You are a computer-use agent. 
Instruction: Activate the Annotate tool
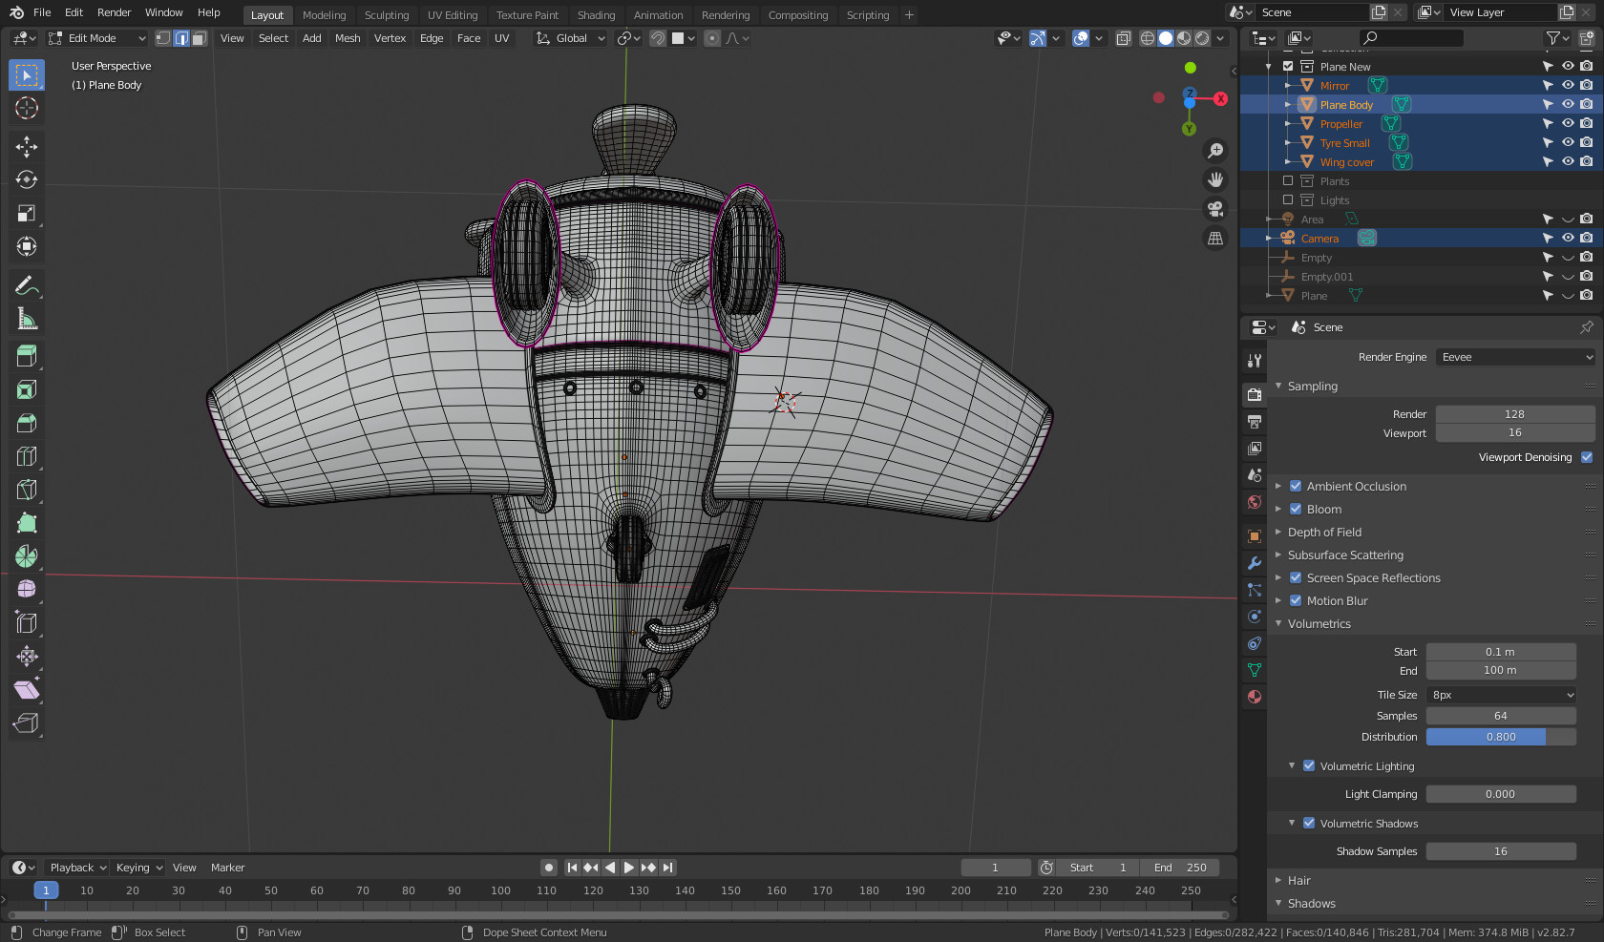pyautogui.click(x=26, y=284)
